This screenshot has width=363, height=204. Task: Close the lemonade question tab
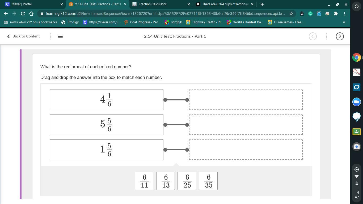252,4
